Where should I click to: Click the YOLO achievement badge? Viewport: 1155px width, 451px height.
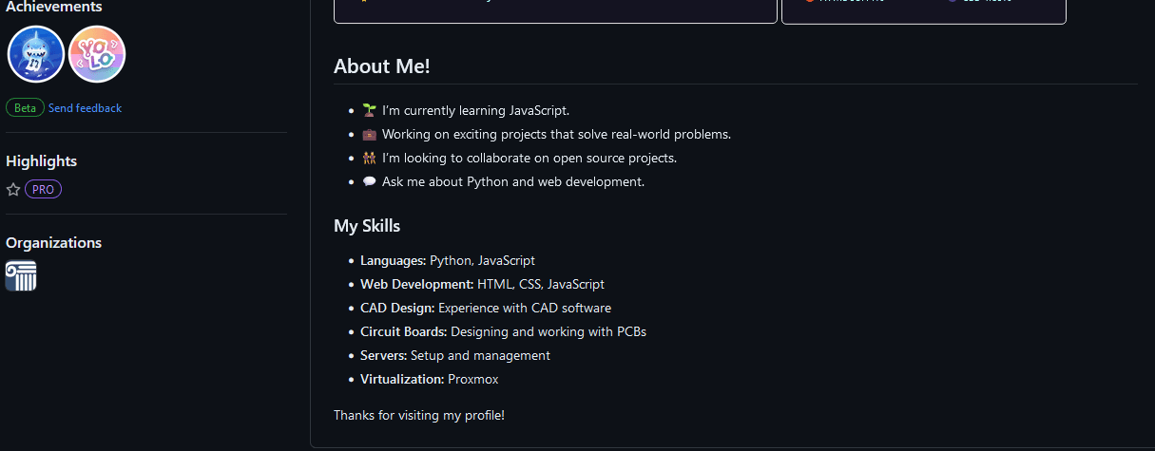point(97,54)
